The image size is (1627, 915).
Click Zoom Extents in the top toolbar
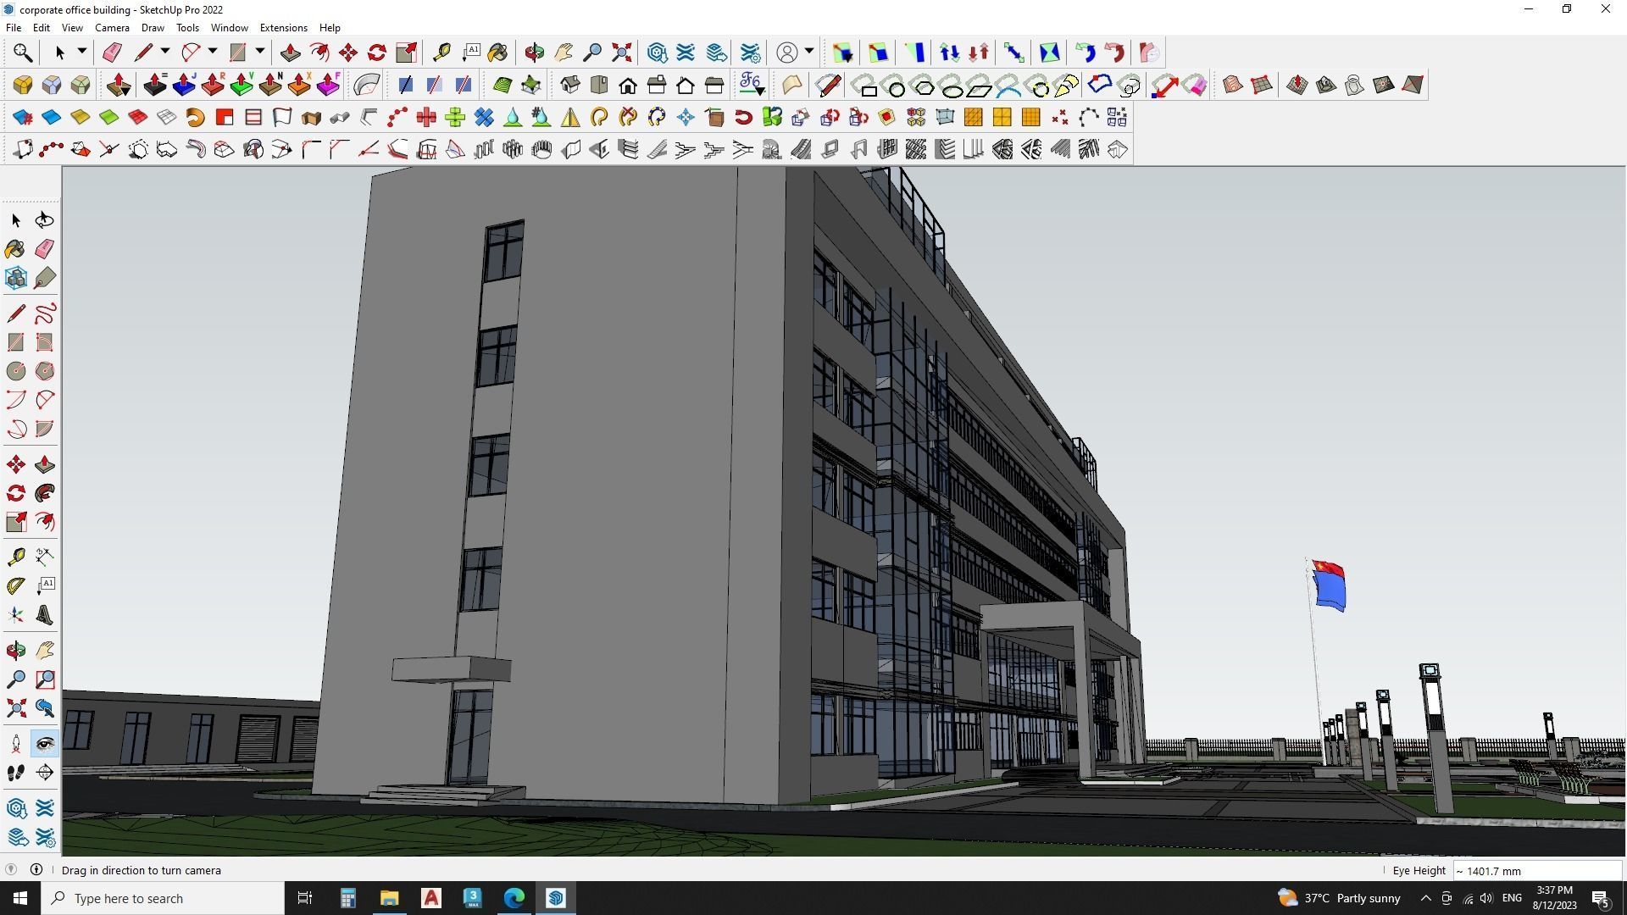619,53
